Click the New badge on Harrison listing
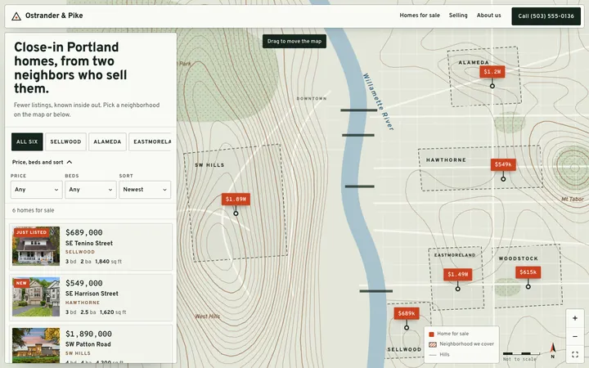 point(21,283)
